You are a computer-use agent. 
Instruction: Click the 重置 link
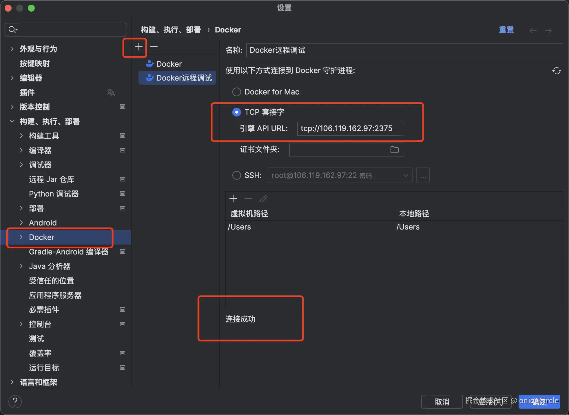pyautogui.click(x=506, y=30)
